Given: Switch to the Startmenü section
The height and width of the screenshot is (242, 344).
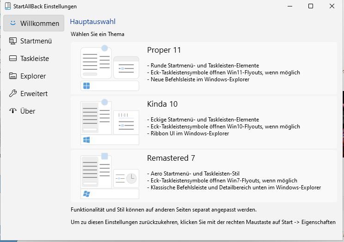Looking at the screenshot, I should [x=34, y=41].
